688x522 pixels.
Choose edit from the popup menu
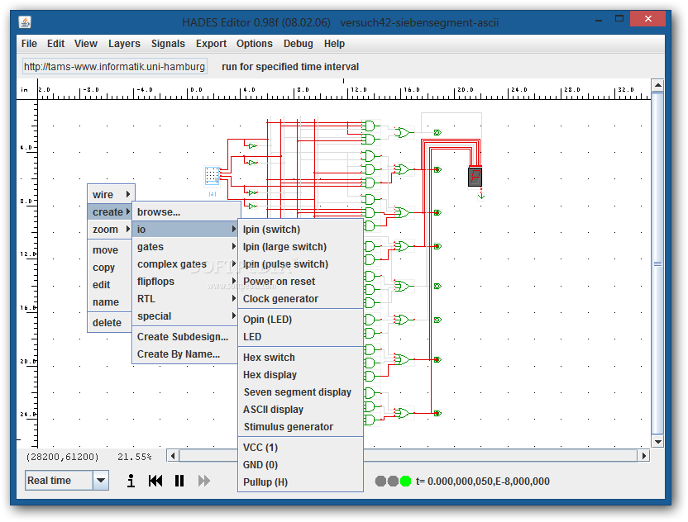coord(110,284)
